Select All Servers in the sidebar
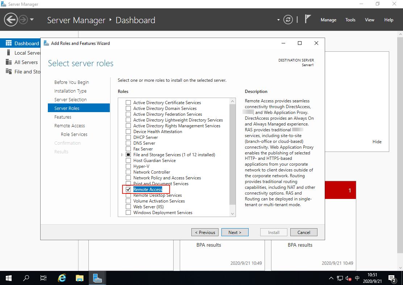 click(20, 62)
